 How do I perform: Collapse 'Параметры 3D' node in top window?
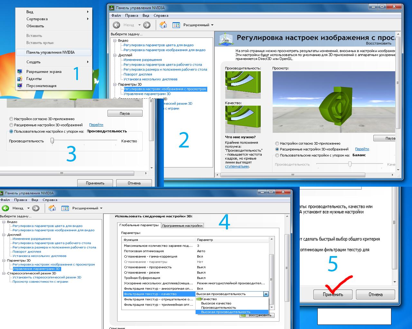pos(115,84)
